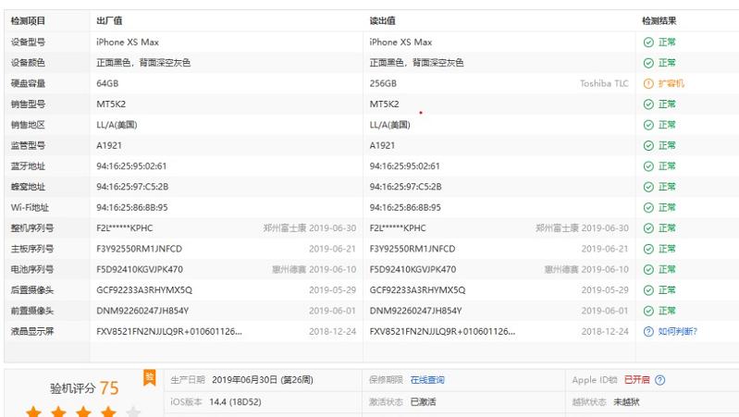Viewport: 739px width, 417px height.
Task: Click the green check icon in 销售型号 row
Action: [x=648, y=104]
